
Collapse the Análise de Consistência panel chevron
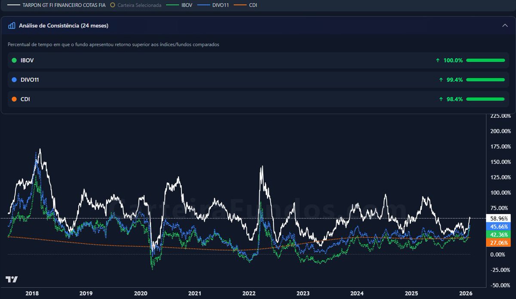[x=505, y=25]
